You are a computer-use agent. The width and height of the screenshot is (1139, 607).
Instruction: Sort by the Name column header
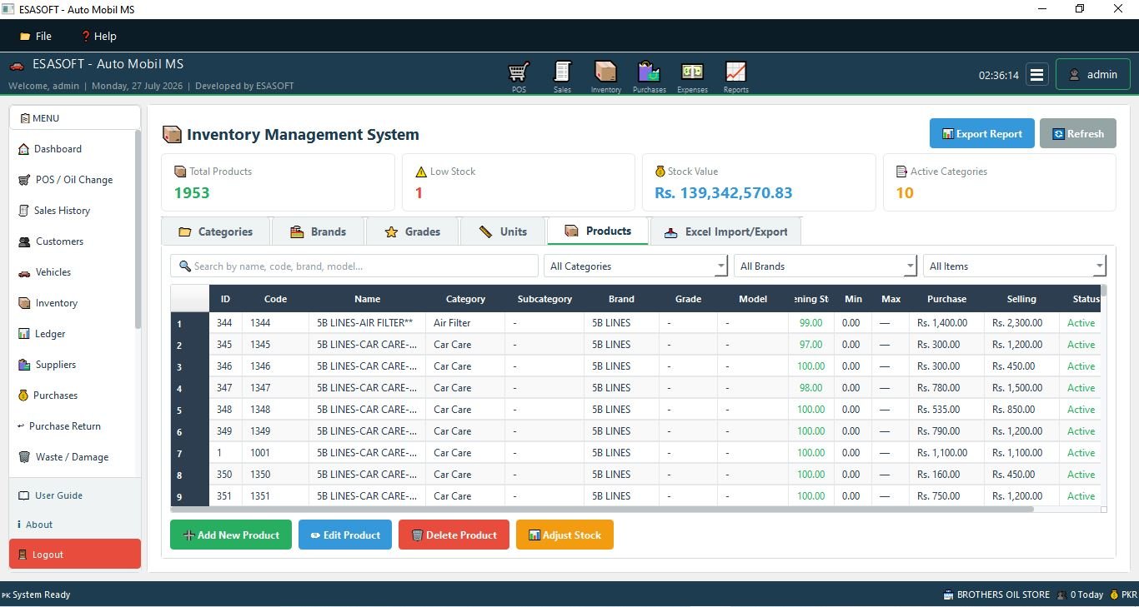coord(367,299)
